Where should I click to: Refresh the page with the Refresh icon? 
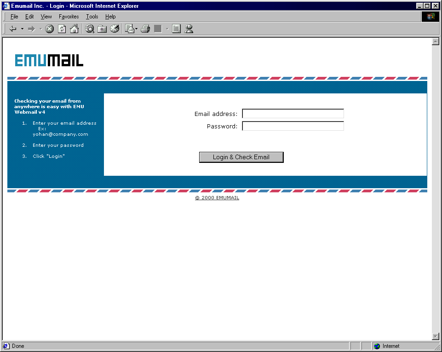click(62, 29)
